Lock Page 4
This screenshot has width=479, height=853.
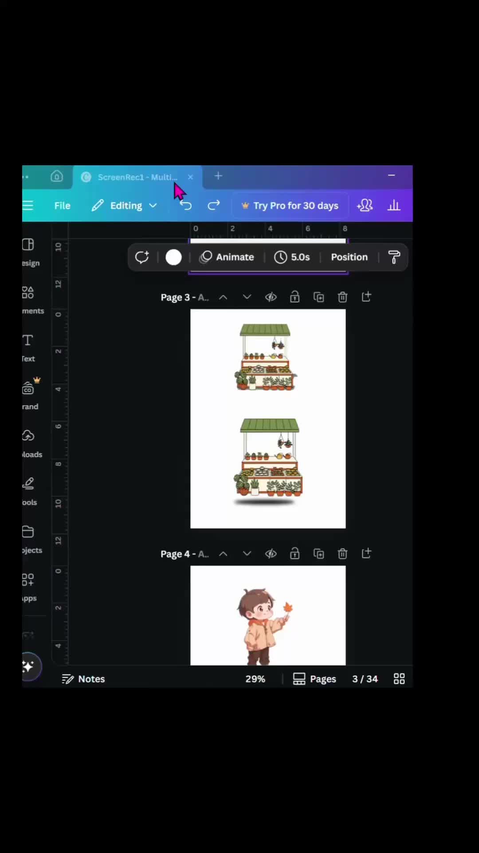(x=295, y=553)
